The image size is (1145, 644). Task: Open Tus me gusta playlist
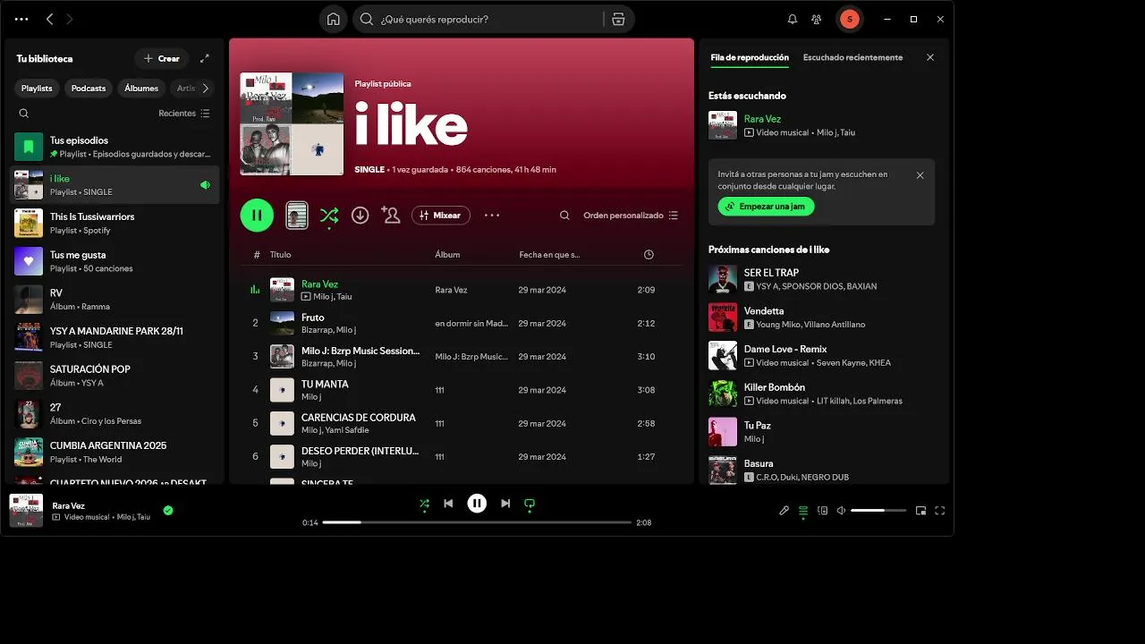114,261
